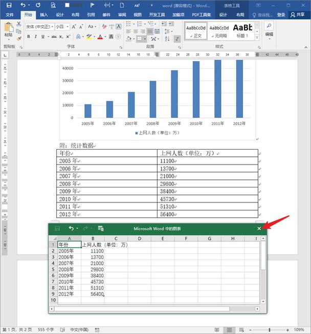
Task: Redo the action in Quick Access Toolbar
Action: pos(38,5)
